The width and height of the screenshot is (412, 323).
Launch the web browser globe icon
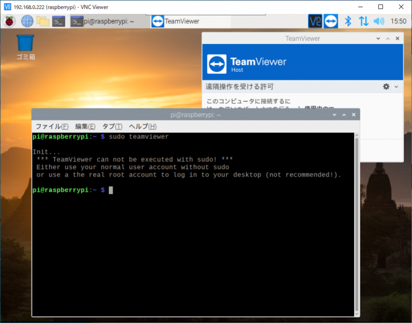tap(27, 21)
